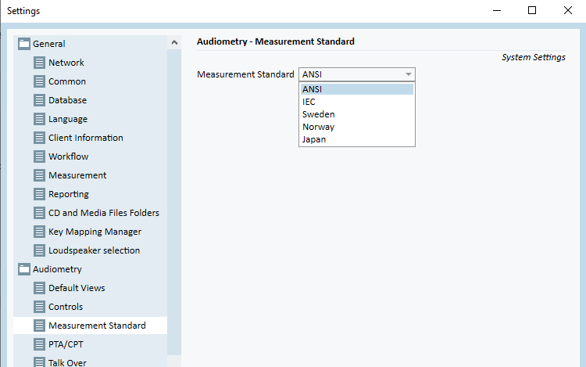586x367 pixels.
Task: Click the page icon beside Controls
Action: pos(39,307)
